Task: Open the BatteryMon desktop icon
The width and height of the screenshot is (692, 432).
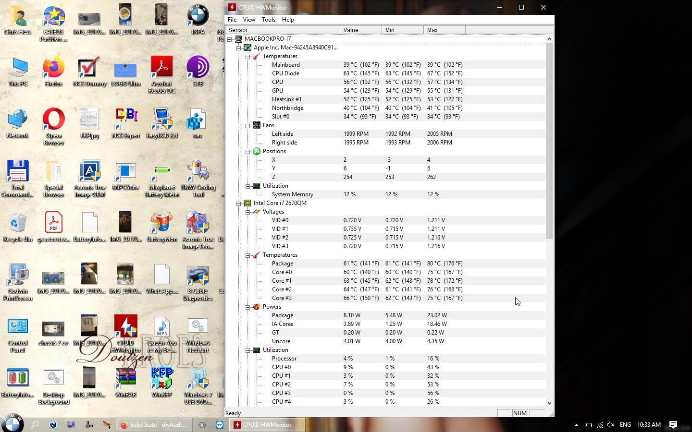Action: point(162,227)
